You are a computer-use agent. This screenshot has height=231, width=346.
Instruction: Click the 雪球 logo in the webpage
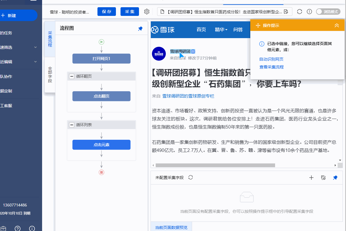(x=163, y=29)
